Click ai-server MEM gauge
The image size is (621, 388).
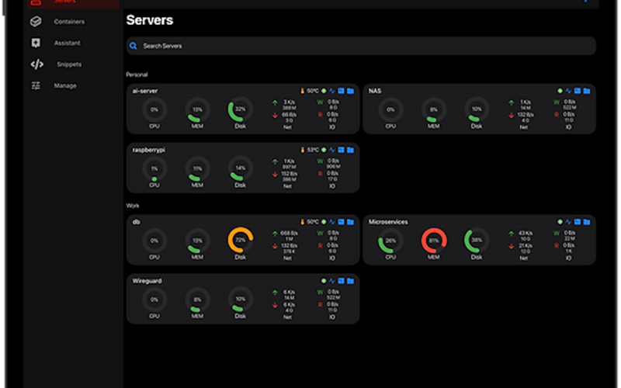pos(197,109)
